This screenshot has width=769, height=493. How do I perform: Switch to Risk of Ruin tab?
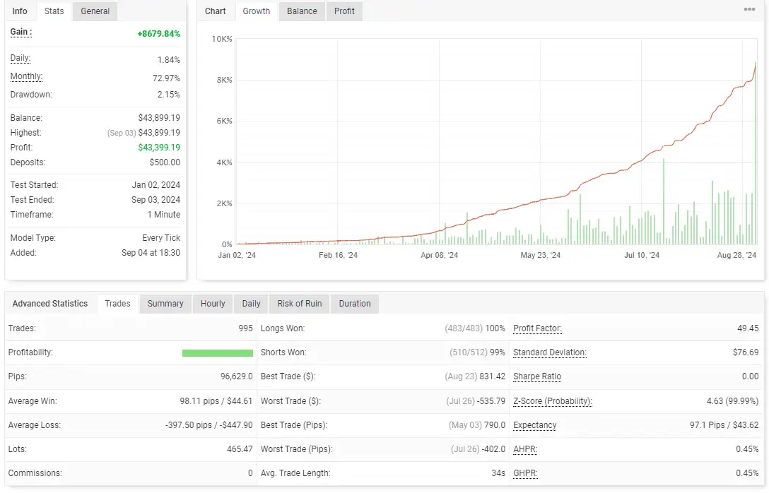tap(299, 304)
